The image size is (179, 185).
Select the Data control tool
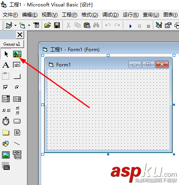(17, 155)
